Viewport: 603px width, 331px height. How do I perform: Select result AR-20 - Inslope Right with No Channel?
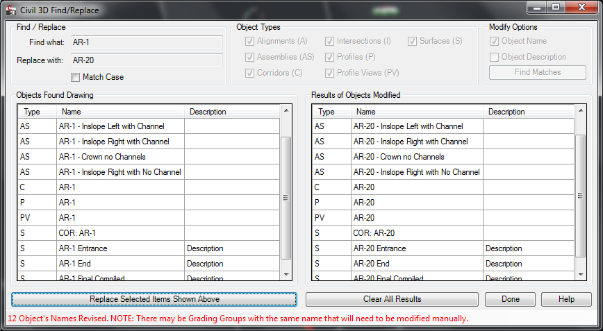click(443, 172)
